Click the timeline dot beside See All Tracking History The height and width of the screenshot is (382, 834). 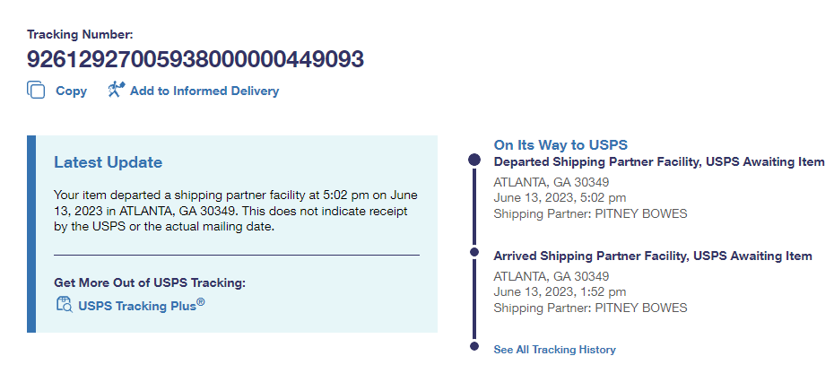point(474,346)
